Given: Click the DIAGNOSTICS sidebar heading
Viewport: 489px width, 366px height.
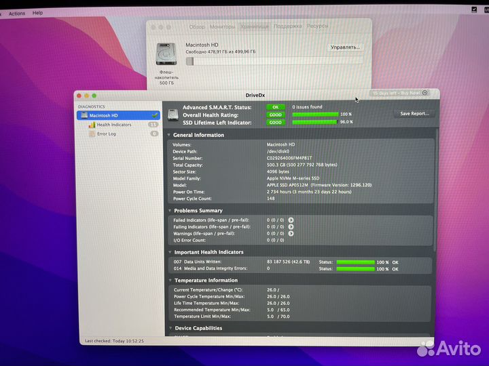Looking at the screenshot, I should [92, 107].
